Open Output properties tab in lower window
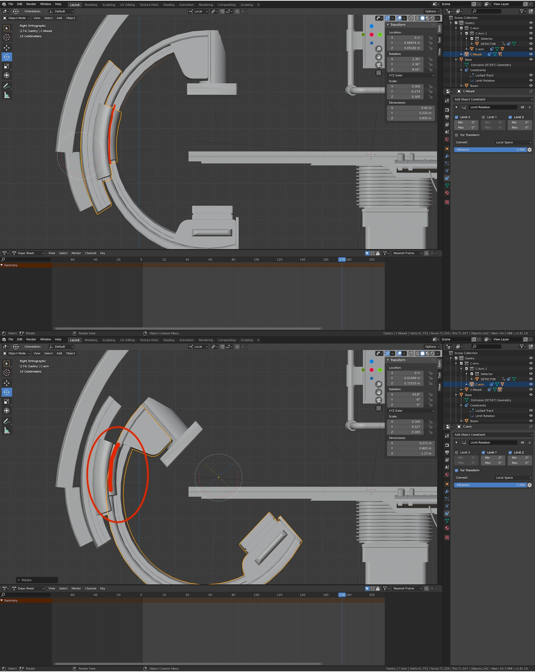The height and width of the screenshot is (672, 535). 447,453
